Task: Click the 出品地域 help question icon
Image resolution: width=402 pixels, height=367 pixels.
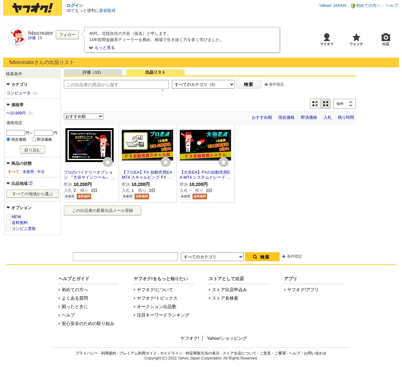Action: tap(30, 183)
